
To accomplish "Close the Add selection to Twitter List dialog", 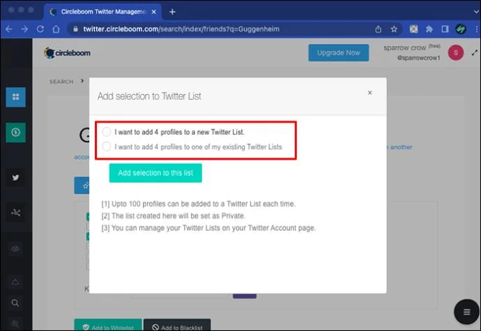I will (370, 93).
